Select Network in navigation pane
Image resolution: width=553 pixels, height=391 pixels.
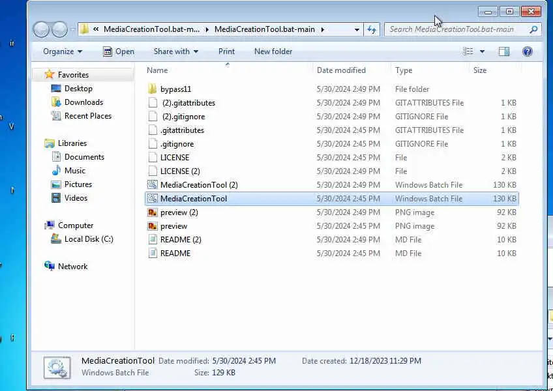click(x=72, y=266)
